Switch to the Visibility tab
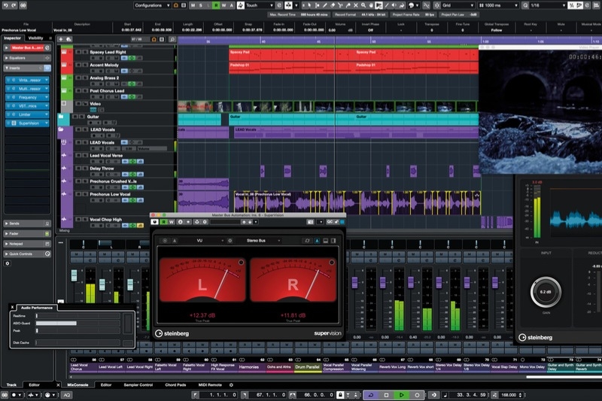This screenshot has width=602, height=401. click(35, 38)
